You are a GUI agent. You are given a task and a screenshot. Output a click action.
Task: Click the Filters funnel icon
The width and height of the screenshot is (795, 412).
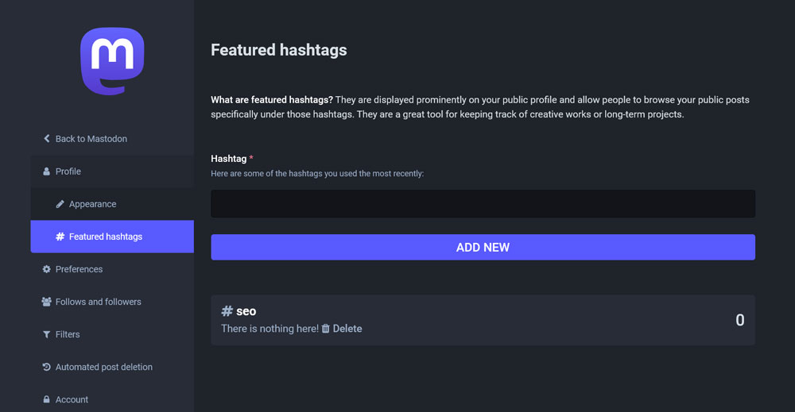click(x=47, y=334)
